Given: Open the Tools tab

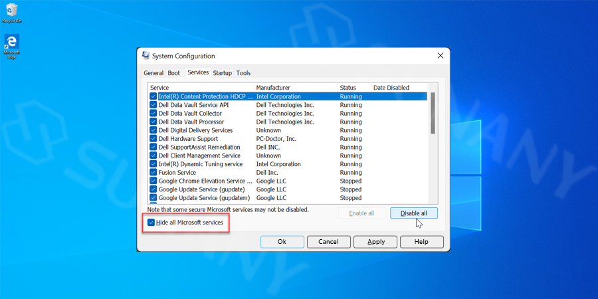Looking at the screenshot, I should point(243,73).
